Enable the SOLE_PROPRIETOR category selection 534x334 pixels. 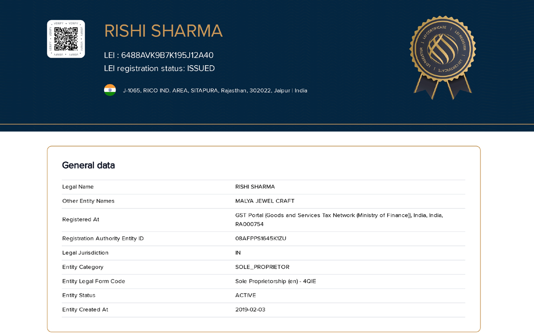point(262,267)
